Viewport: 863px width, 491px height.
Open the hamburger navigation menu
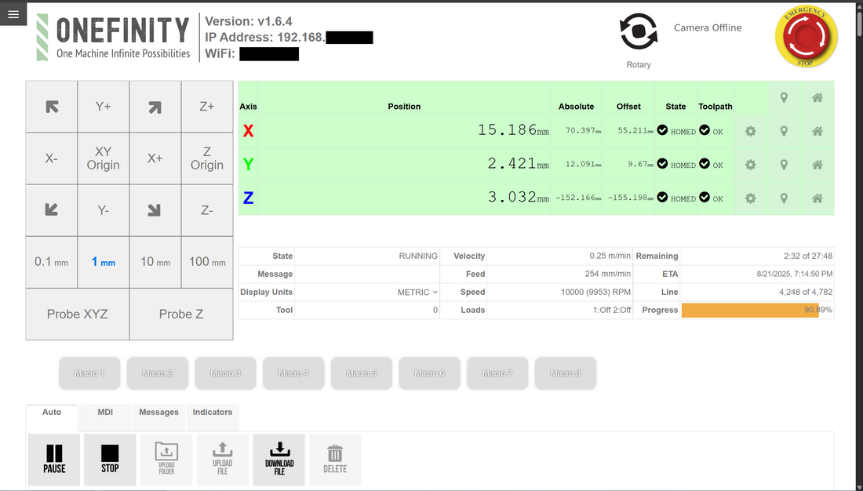point(13,13)
